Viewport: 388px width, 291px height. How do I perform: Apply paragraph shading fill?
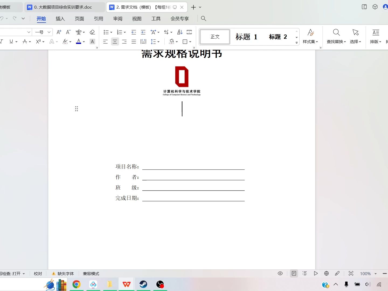(172, 42)
